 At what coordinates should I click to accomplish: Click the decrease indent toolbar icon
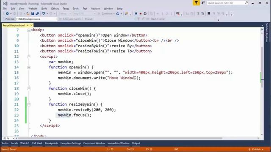point(198,14)
